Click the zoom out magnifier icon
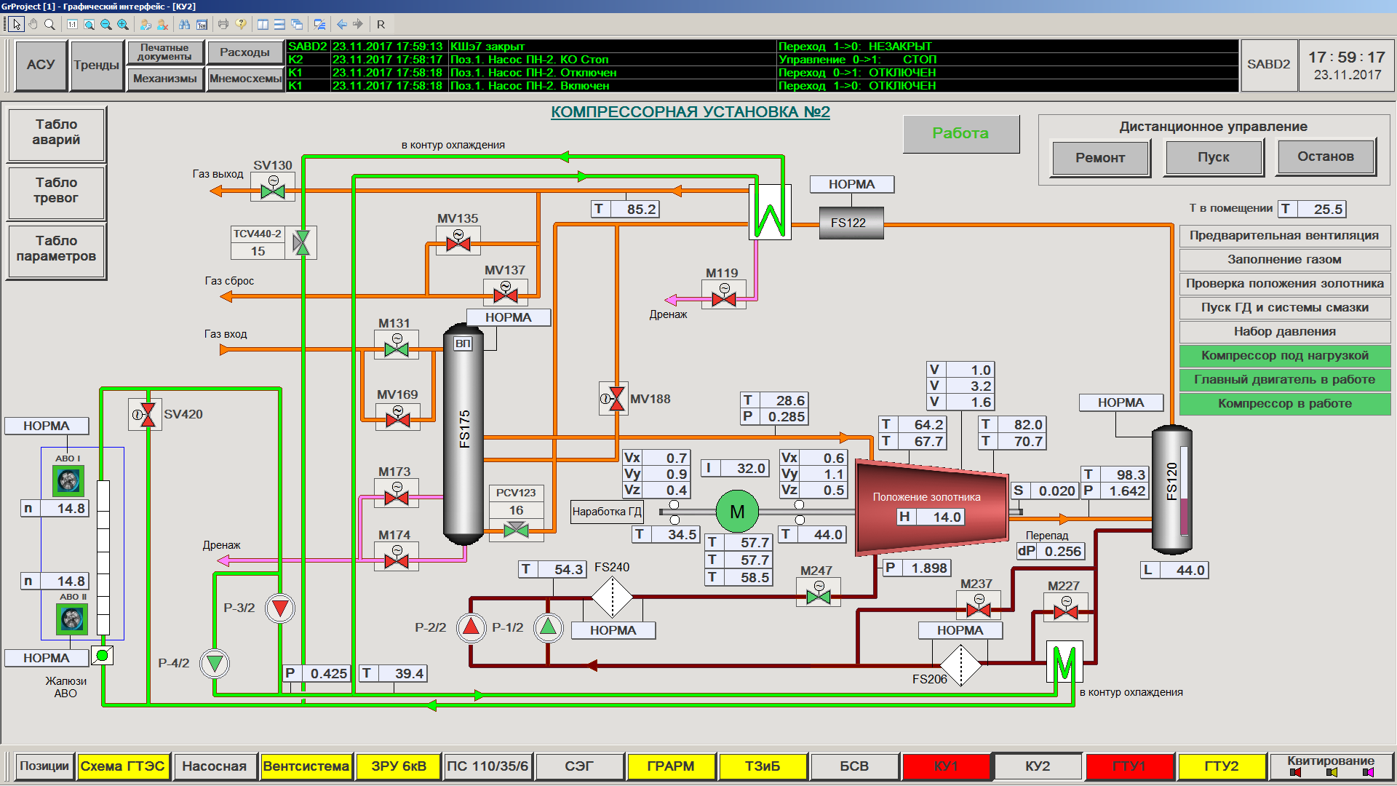Image resolution: width=1397 pixels, height=786 pixels. click(x=106, y=24)
